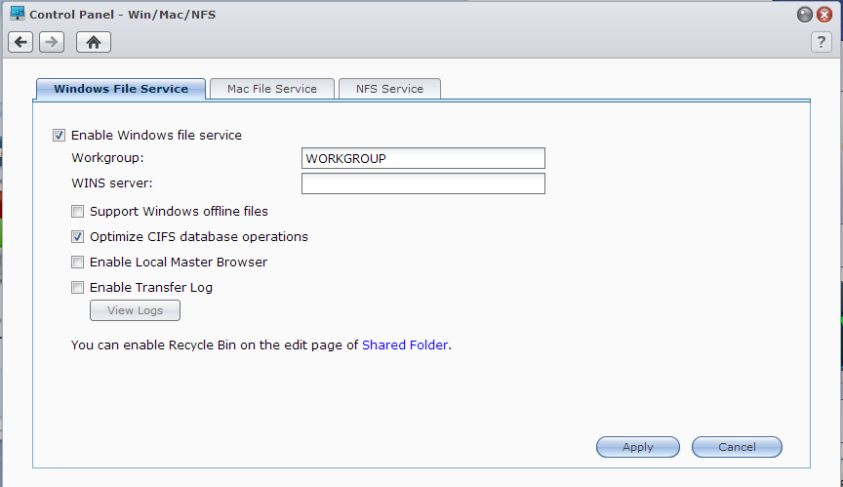Viewport: 843px width, 487px height.
Task: Turn on Enable Transfer Log
Action: pos(77,287)
